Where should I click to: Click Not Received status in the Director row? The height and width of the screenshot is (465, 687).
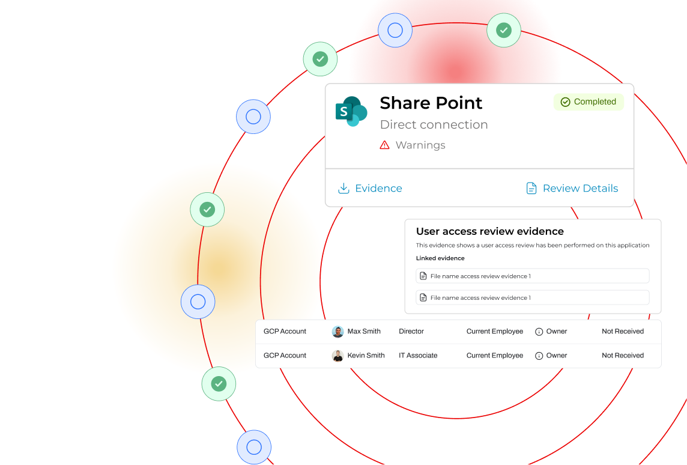[623, 332]
